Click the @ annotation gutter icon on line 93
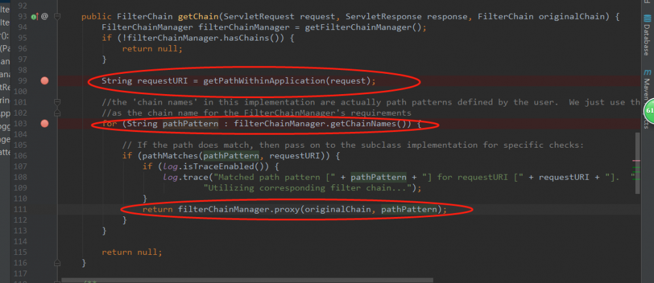 coord(44,17)
